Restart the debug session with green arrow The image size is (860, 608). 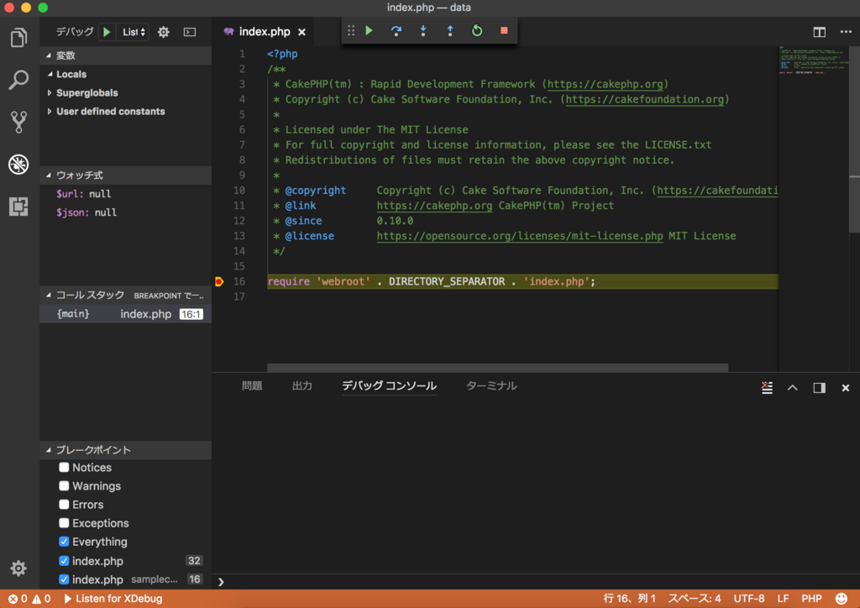[x=477, y=31]
